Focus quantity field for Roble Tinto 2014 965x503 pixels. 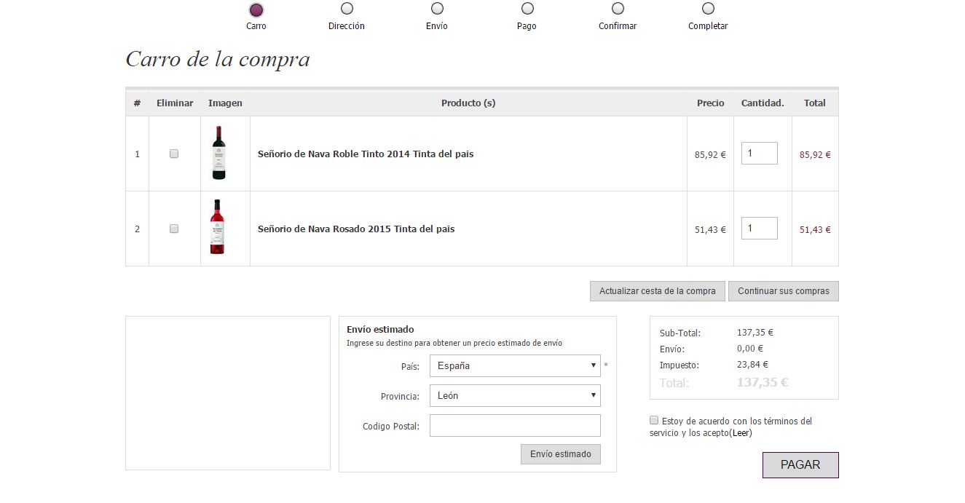pyautogui.click(x=760, y=154)
